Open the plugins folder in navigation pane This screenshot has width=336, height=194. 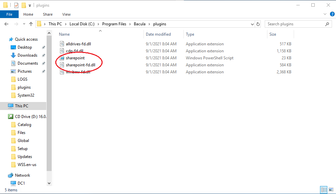(24, 87)
